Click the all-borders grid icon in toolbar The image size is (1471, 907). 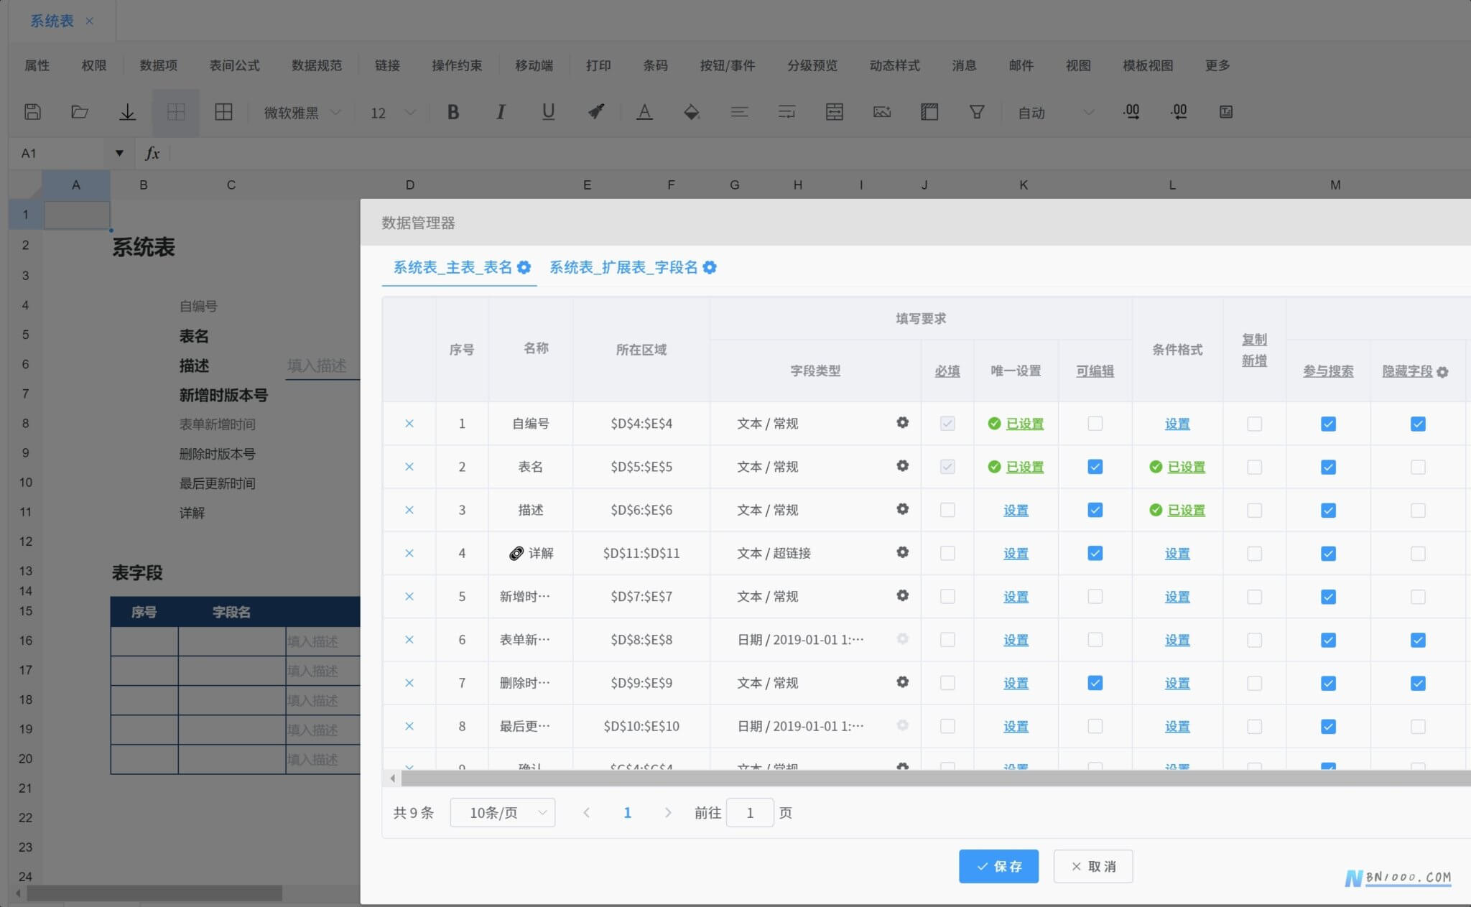[x=223, y=112]
